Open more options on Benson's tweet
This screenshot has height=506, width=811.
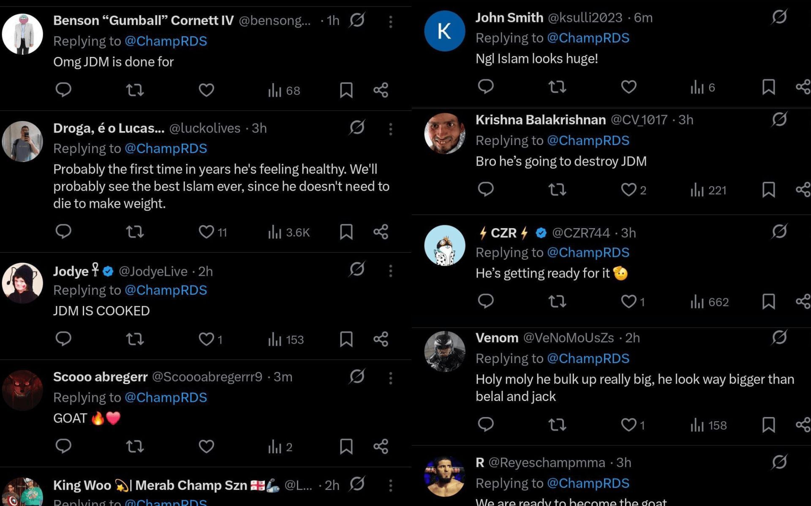point(391,22)
